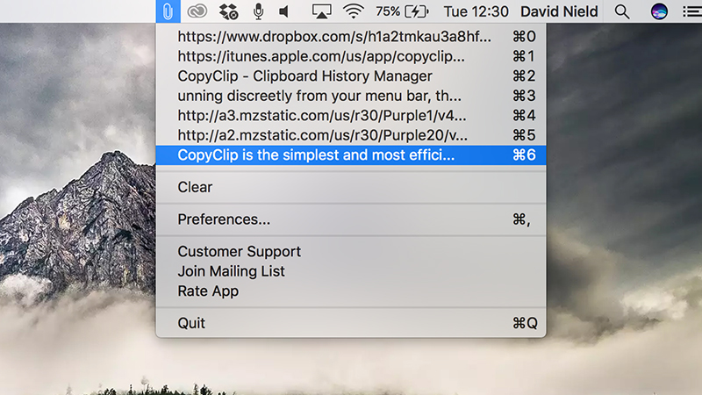
Task: Select the a2.mzstatic.com Purple20 clipping
Action: (x=351, y=135)
